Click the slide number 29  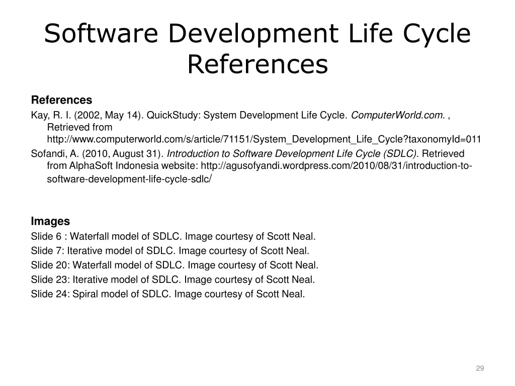click(x=480, y=368)
